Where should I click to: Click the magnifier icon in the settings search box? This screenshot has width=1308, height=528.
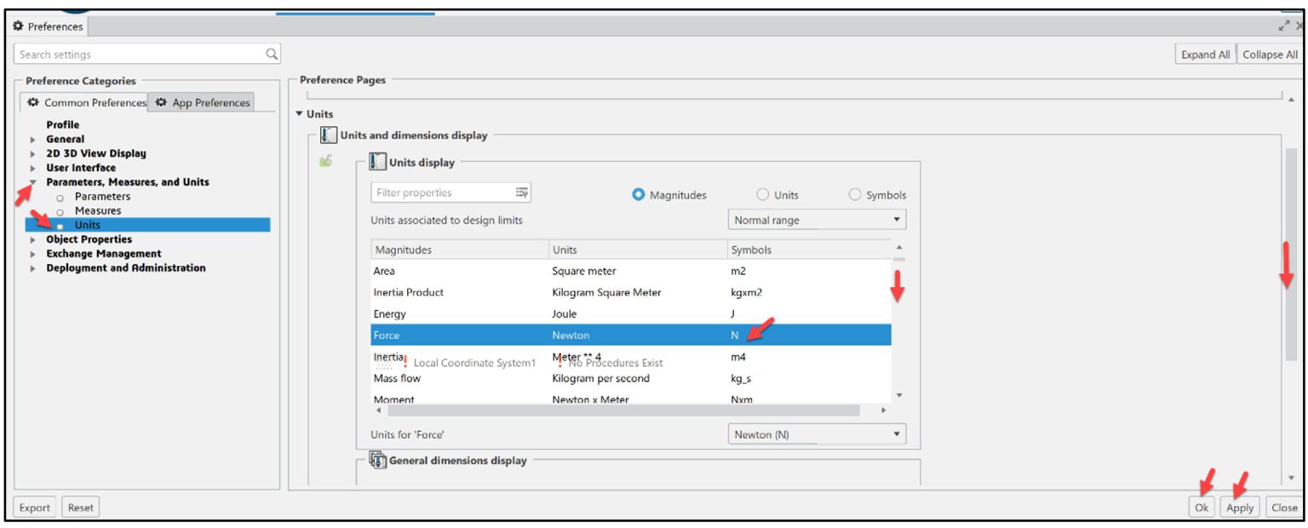(272, 53)
